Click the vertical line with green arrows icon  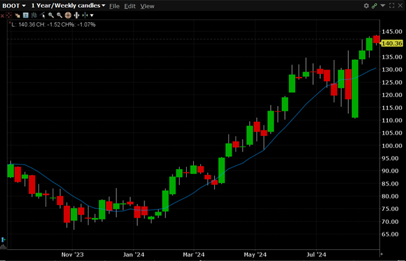[x=85, y=15]
